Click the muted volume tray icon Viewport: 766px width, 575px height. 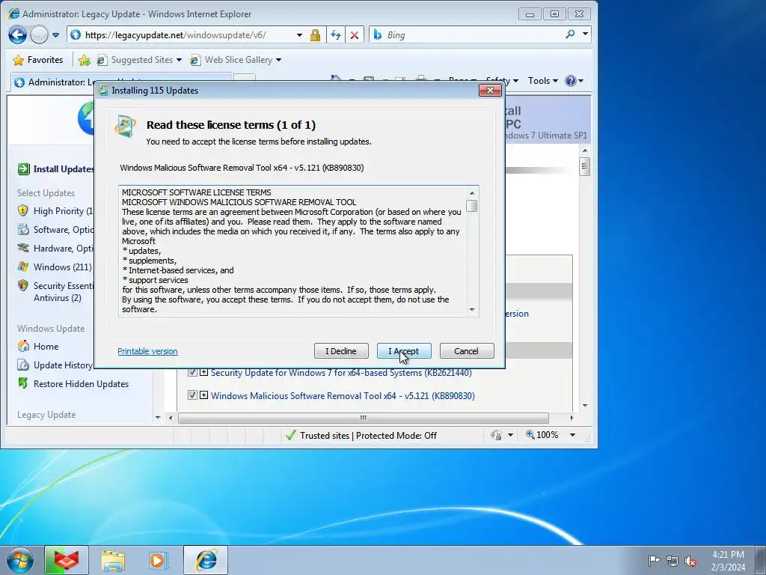[690, 561]
